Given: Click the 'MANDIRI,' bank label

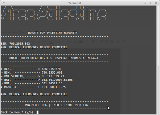Looking at the screenshot, I should 11,87.
